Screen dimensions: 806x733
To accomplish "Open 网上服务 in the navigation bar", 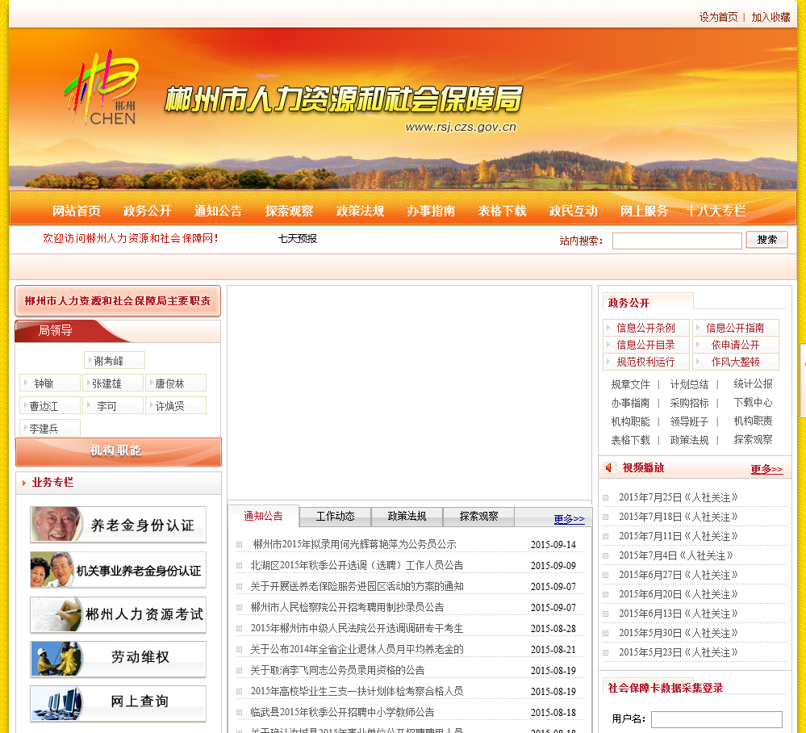I will click(x=644, y=211).
